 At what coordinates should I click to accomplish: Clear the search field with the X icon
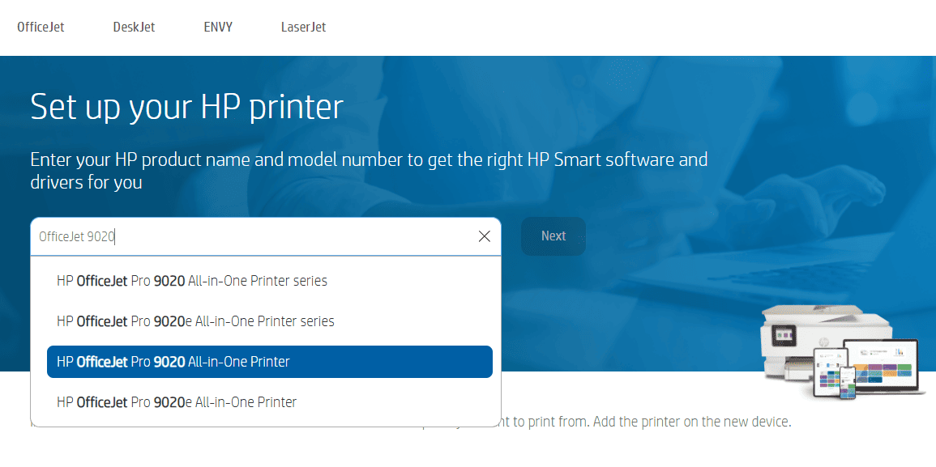coord(484,236)
